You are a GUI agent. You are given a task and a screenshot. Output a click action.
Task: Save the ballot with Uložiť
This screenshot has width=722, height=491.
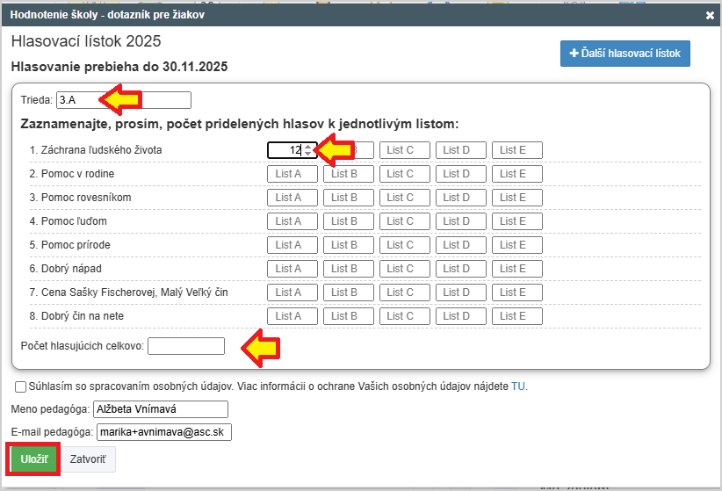pyautogui.click(x=34, y=459)
